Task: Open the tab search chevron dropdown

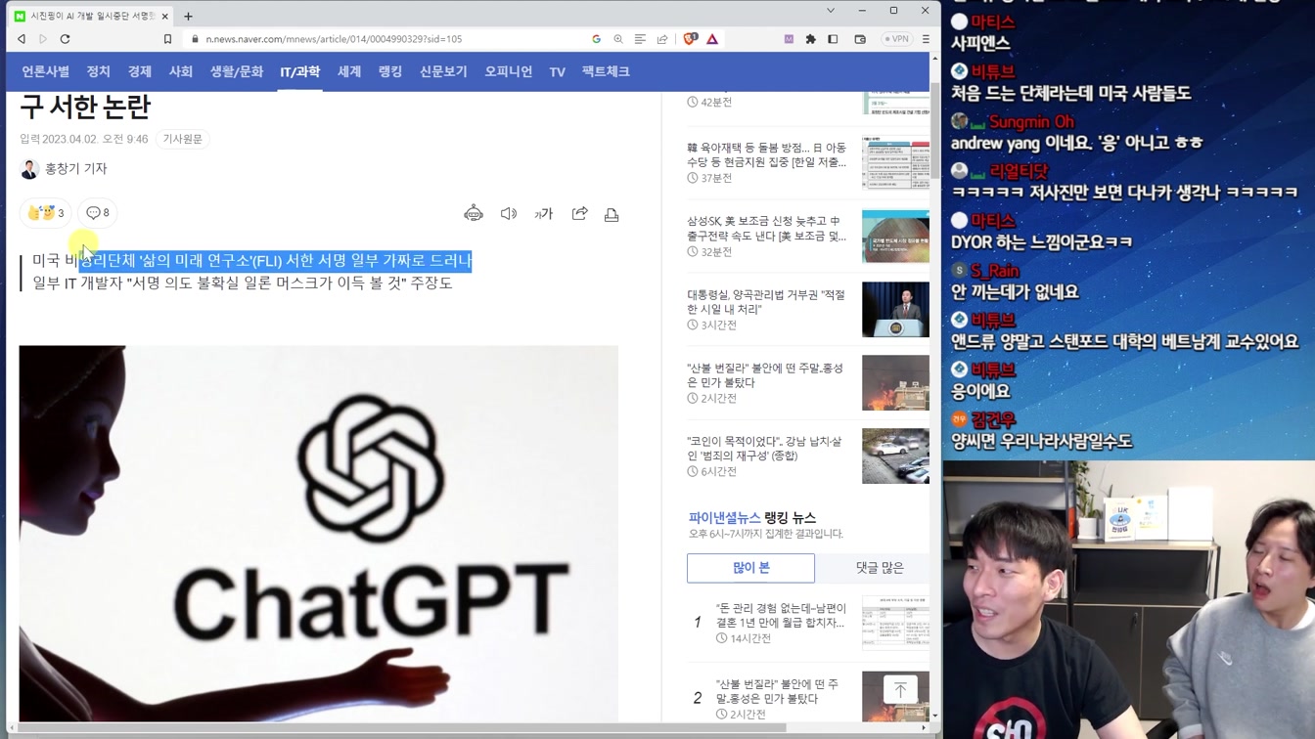Action: 831,11
